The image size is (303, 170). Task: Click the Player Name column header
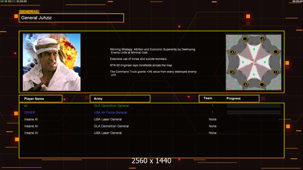coord(40,99)
